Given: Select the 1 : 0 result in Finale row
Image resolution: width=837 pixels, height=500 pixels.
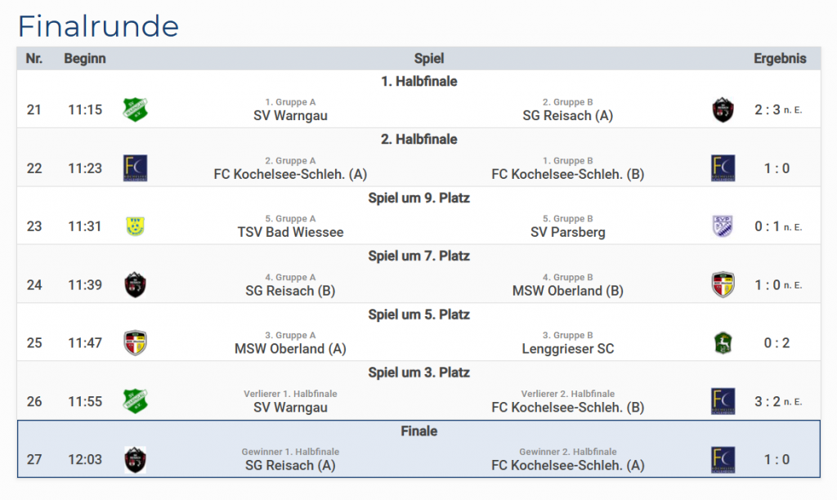Looking at the screenshot, I should point(777,459).
